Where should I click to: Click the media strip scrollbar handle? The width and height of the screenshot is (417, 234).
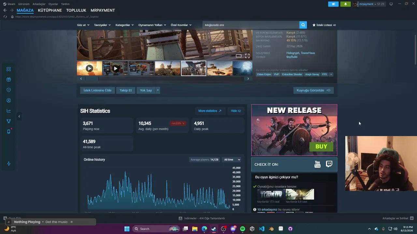[92, 79]
